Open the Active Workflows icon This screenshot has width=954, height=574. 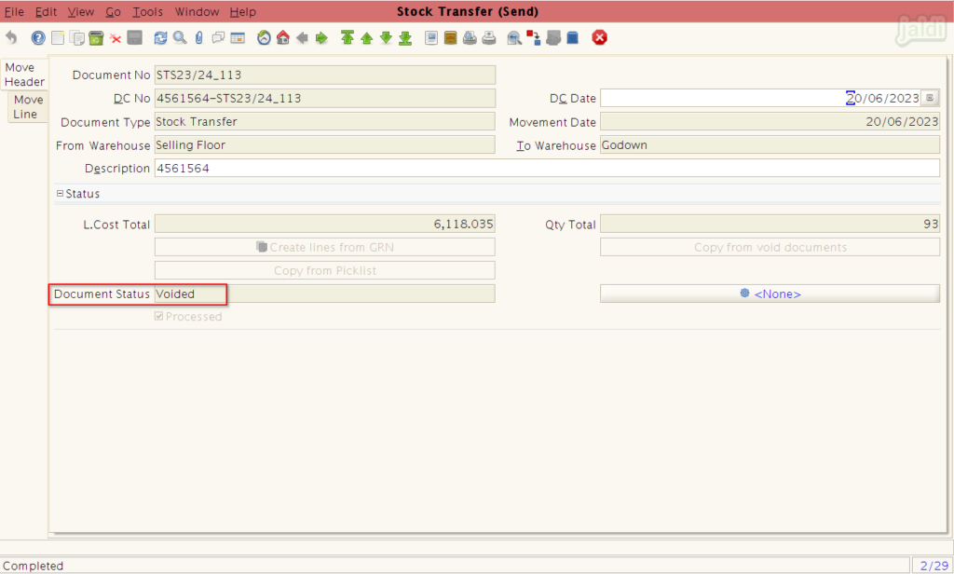click(534, 38)
